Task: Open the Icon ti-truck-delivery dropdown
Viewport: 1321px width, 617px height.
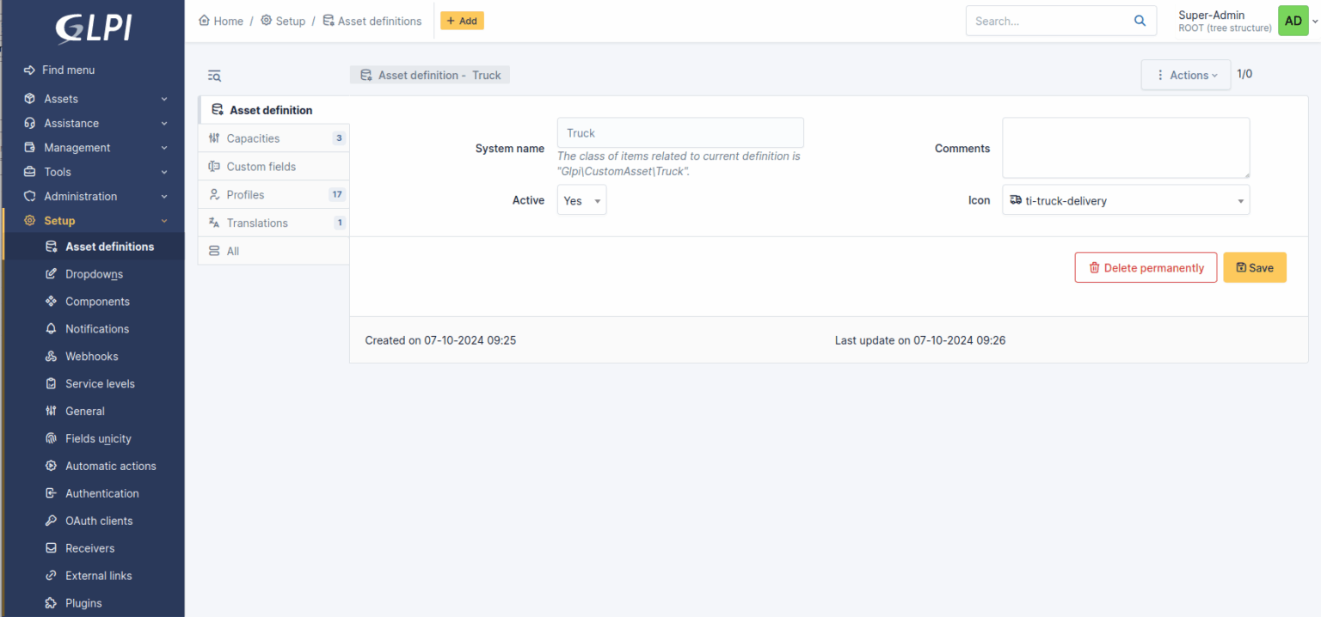Action: pos(1125,201)
